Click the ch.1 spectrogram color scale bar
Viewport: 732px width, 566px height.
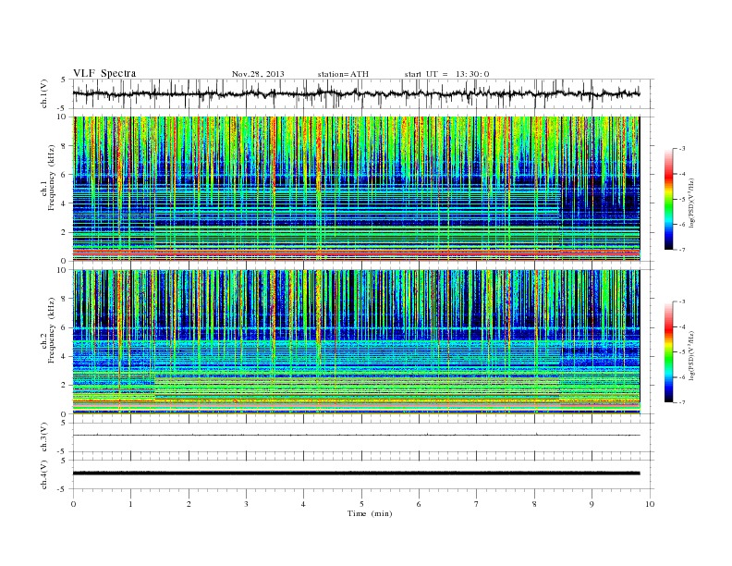[669, 199]
